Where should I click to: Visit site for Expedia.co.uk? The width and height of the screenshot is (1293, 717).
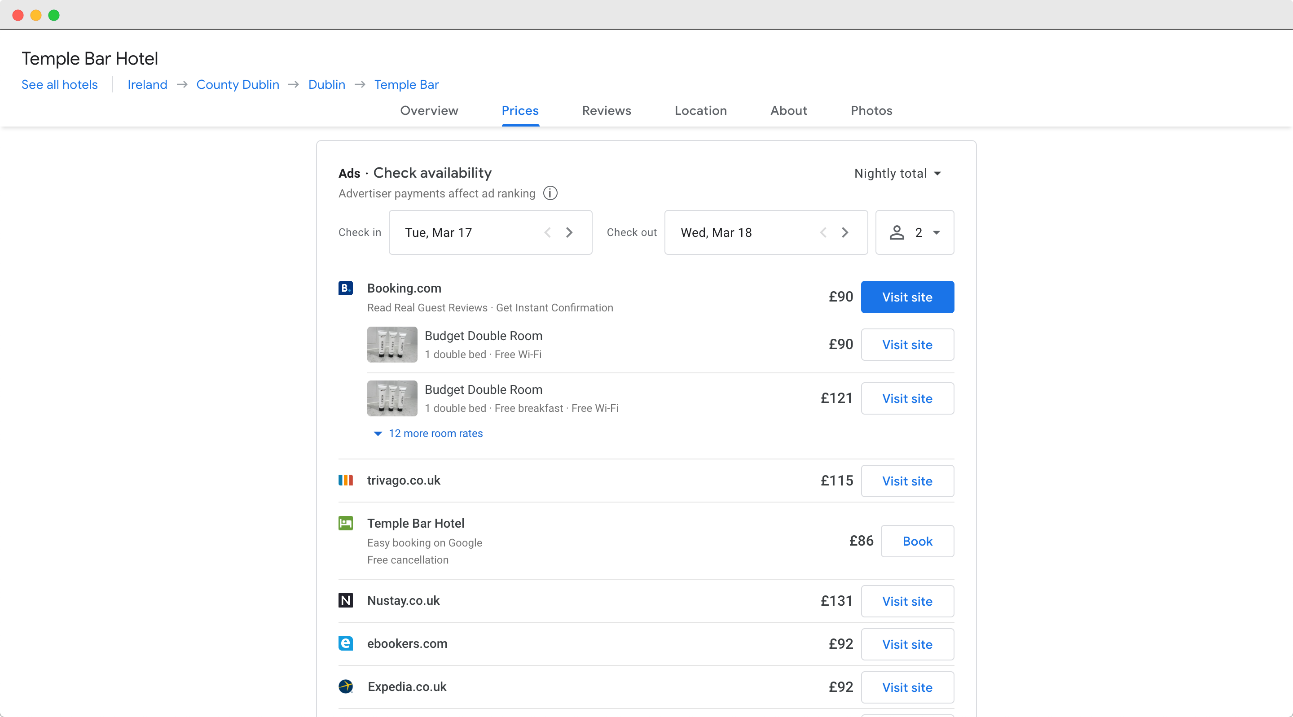click(907, 687)
